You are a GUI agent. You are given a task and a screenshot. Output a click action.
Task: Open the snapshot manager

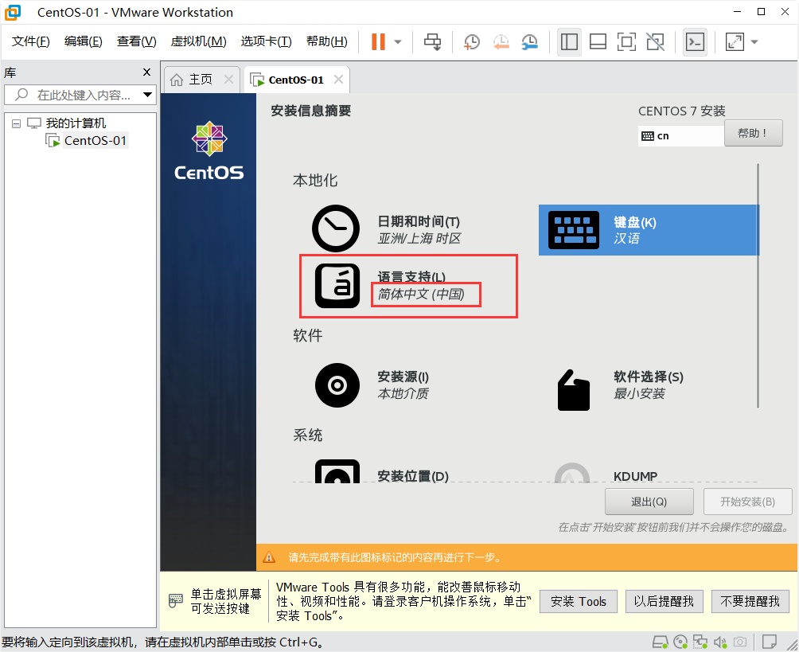pyautogui.click(x=530, y=42)
